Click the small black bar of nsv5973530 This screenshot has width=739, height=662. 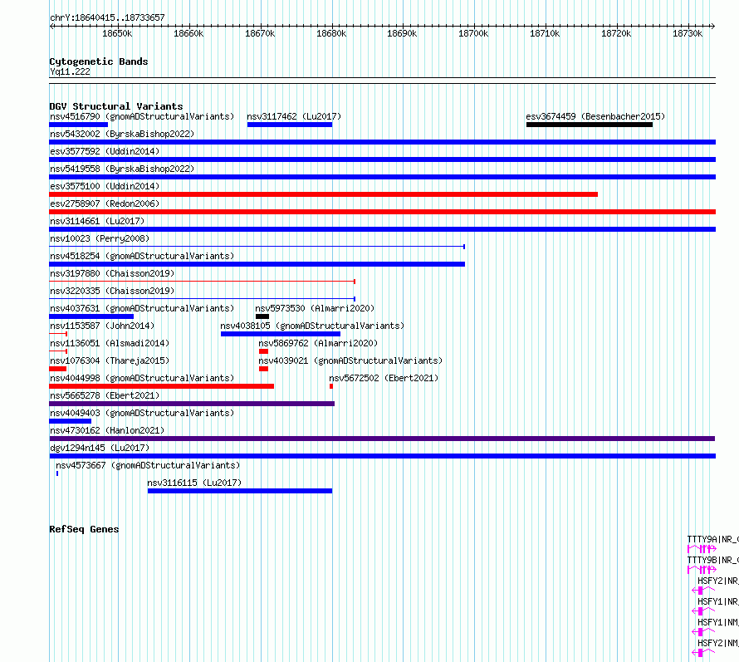coord(262,316)
